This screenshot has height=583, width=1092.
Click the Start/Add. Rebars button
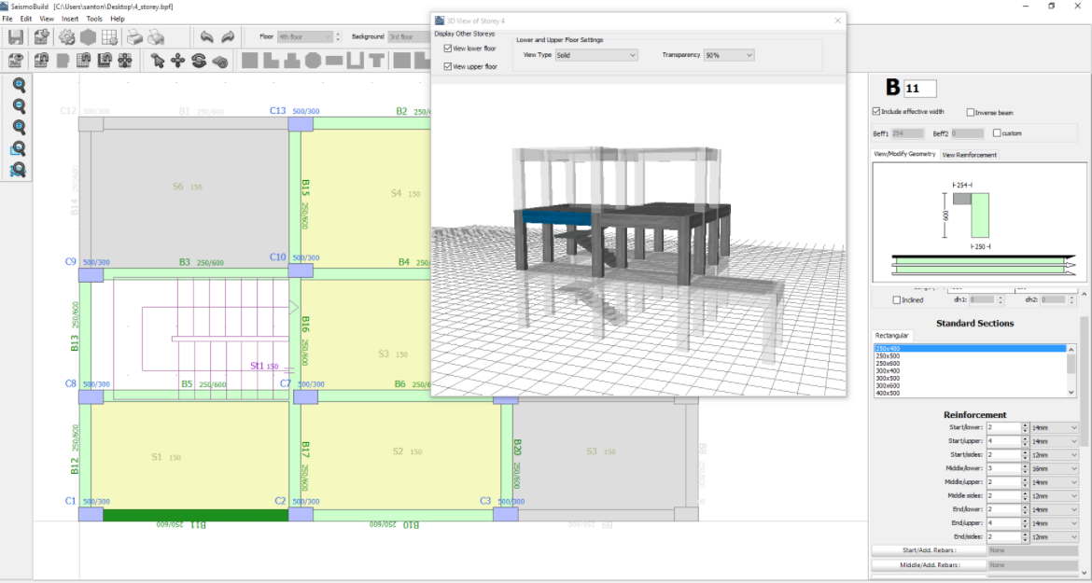[928, 550]
